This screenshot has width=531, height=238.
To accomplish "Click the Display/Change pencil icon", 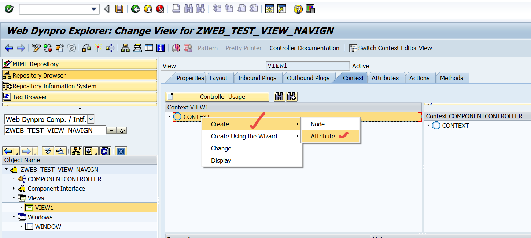I will [x=36, y=48].
